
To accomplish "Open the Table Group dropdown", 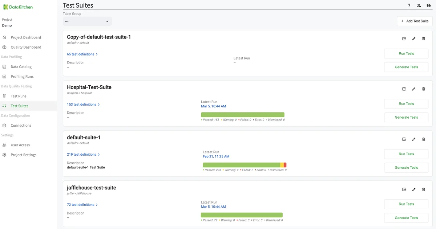I will point(87,21).
